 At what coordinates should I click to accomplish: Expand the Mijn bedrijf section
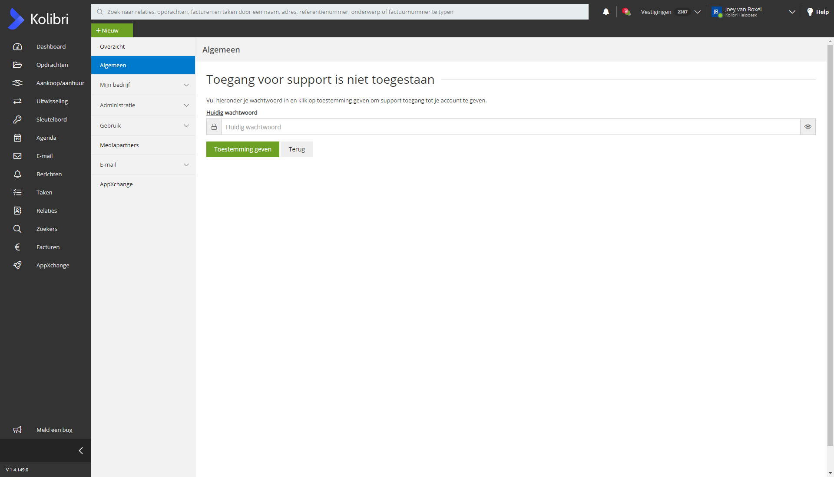click(143, 85)
